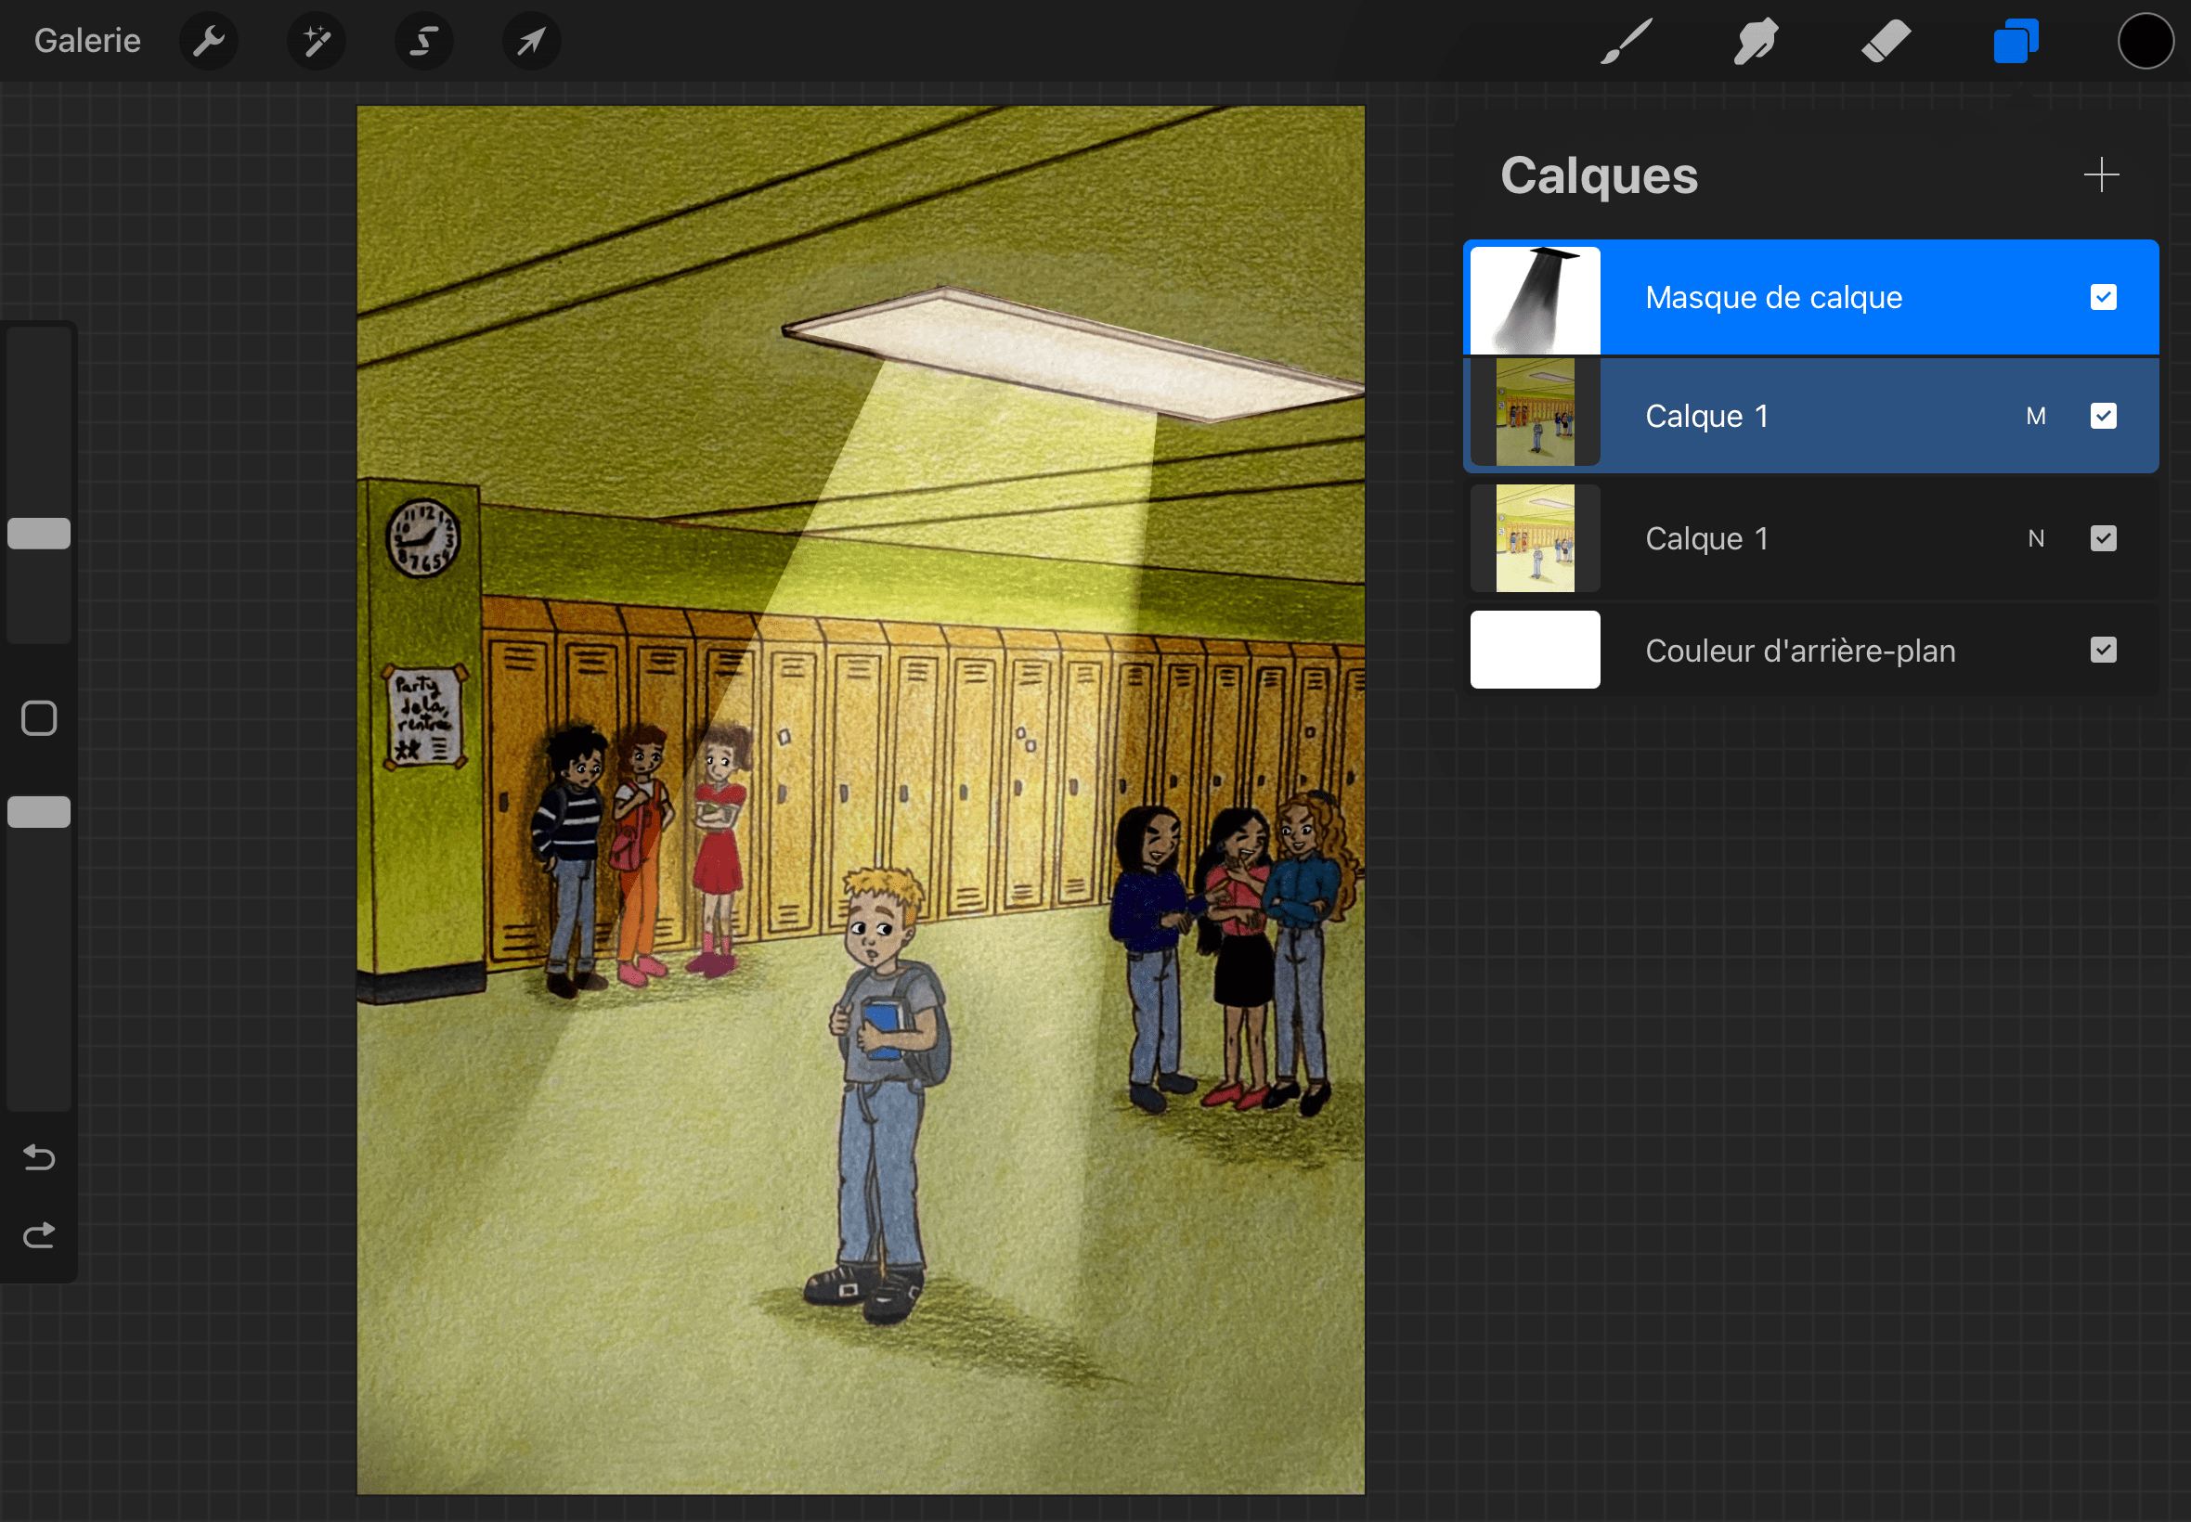The height and width of the screenshot is (1522, 2191).
Task: Open blend mode N on lower Calque 1
Action: [2036, 539]
